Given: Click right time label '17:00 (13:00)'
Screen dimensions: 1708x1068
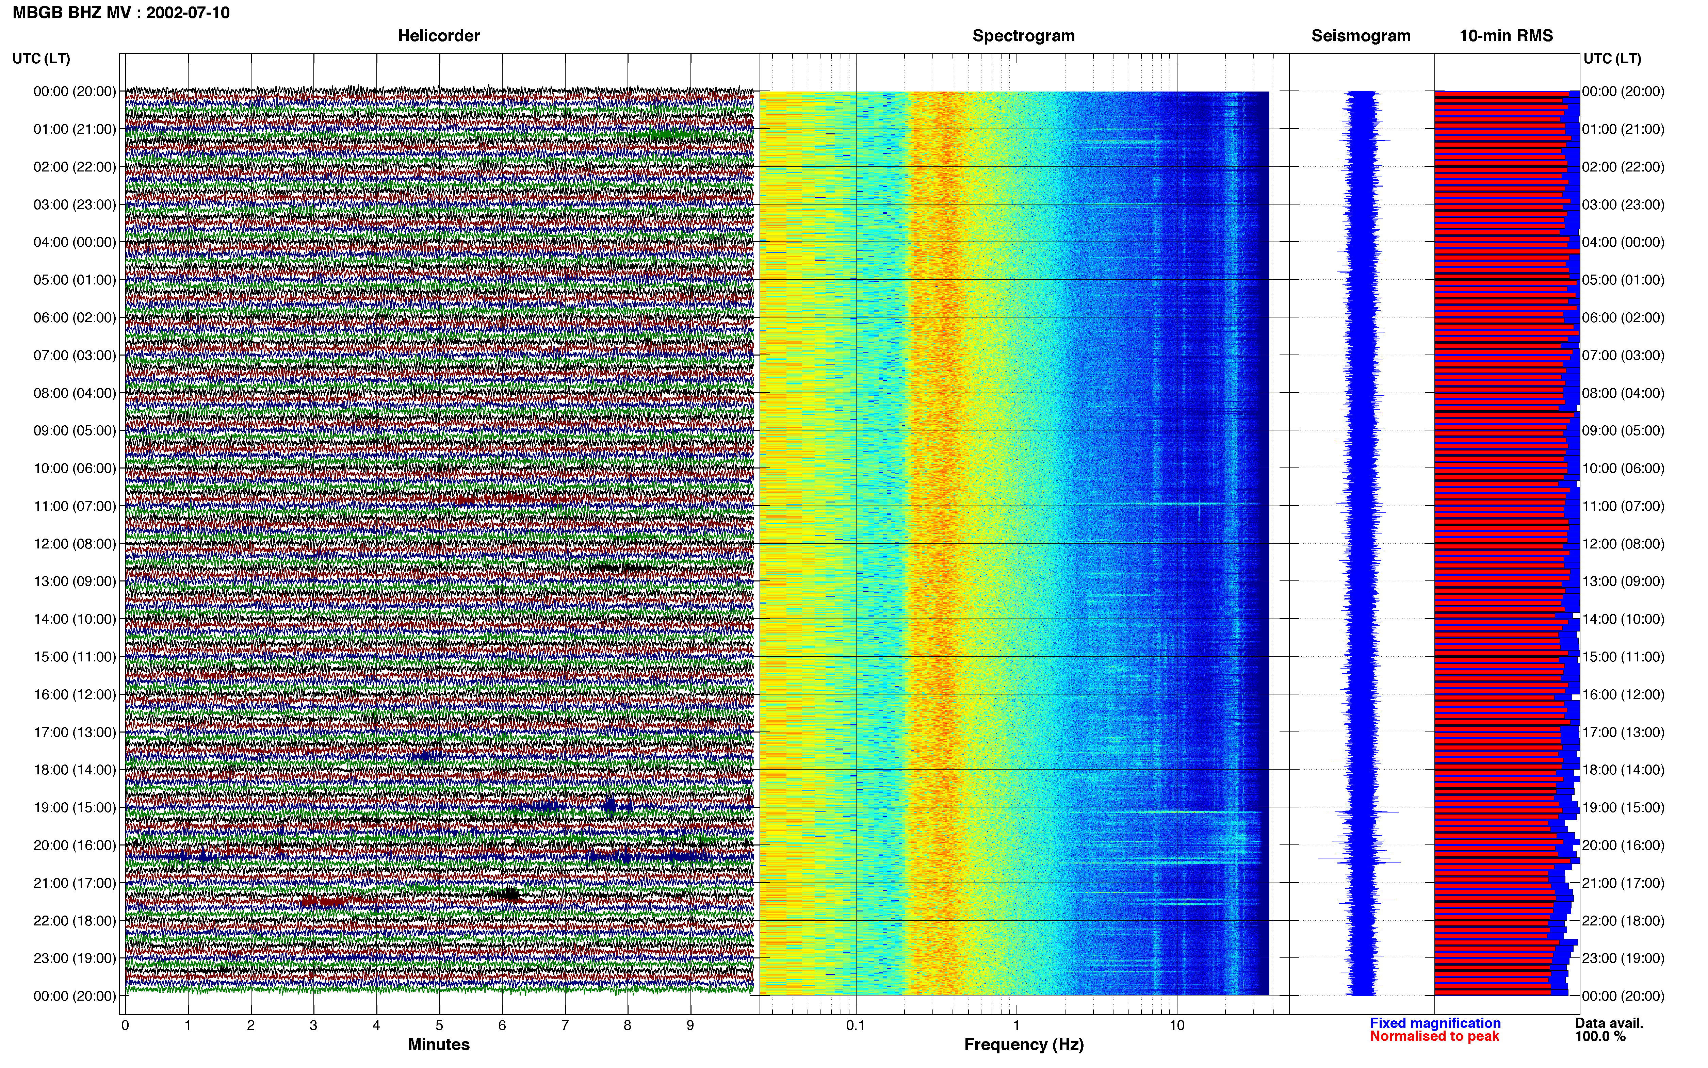Looking at the screenshot, I should pos(1623,733).
